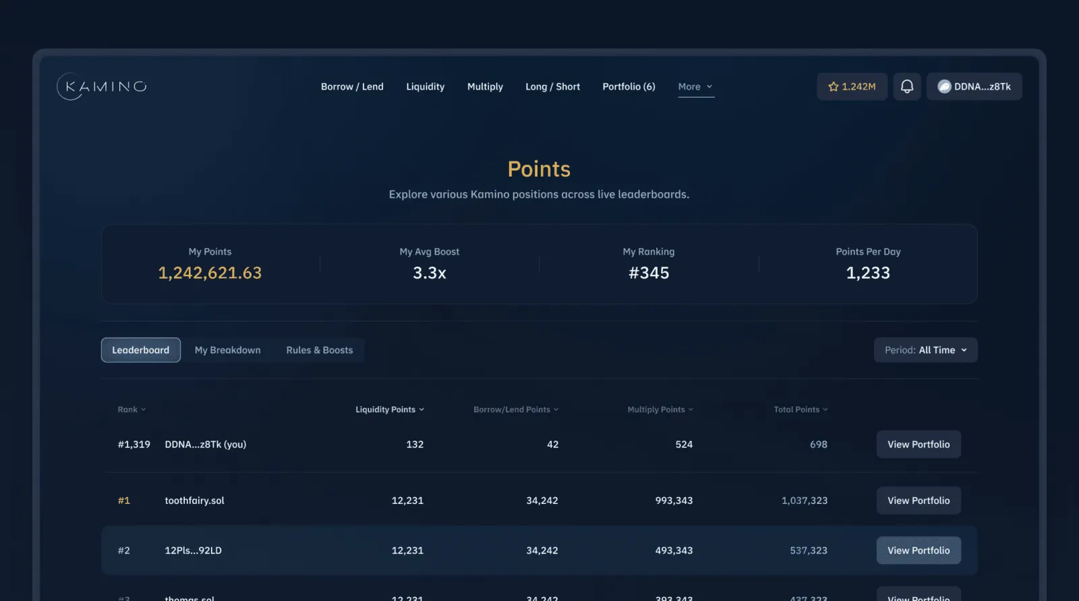Click the #2 rank cell
The width and height of the screenshot is (1079, 601).
[x=124, y=550]
